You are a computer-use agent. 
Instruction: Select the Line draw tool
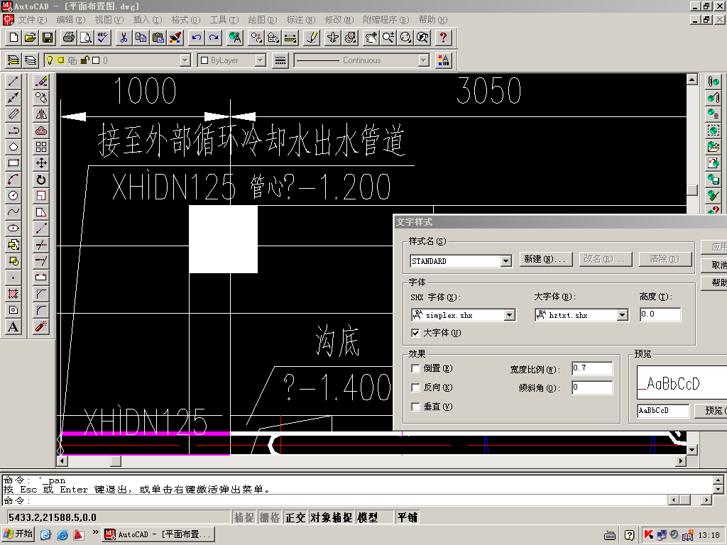click(x=13, y=82)
